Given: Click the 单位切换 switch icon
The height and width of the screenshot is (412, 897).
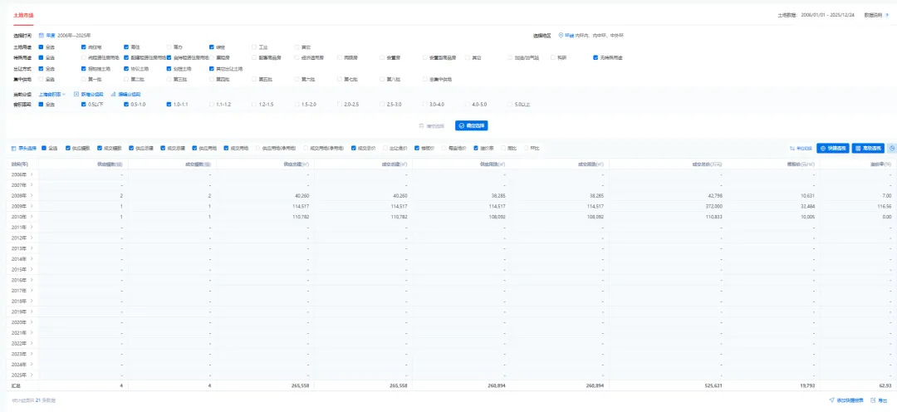Looking at the screenshot, I should [792, 148].
